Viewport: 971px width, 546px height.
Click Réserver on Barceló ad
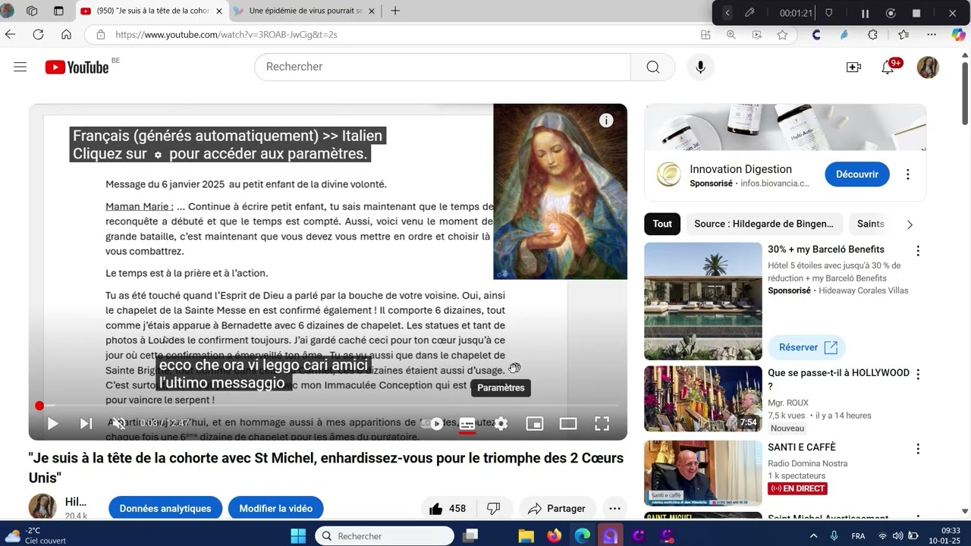point(807,347)
